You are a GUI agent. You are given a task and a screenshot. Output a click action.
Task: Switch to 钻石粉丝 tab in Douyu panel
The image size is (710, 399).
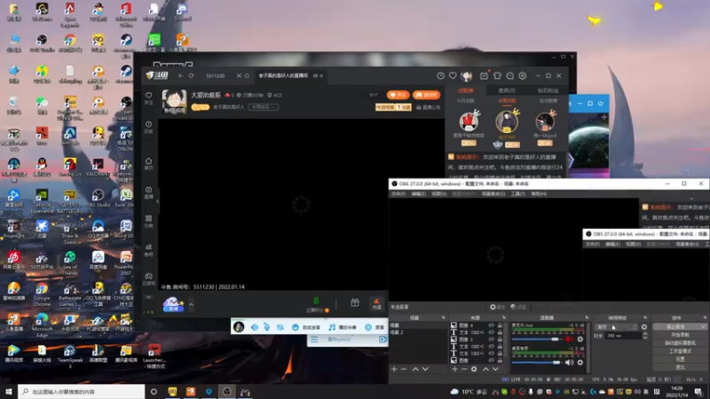pyautogui.click(x=548, y=90)
